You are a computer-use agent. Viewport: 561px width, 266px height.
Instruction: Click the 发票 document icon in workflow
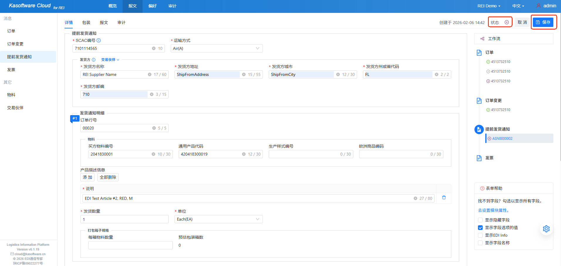pyautogui.click(x=479, y=158)
